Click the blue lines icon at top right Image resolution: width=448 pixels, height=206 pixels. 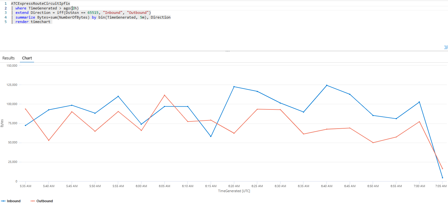[445, 47]
